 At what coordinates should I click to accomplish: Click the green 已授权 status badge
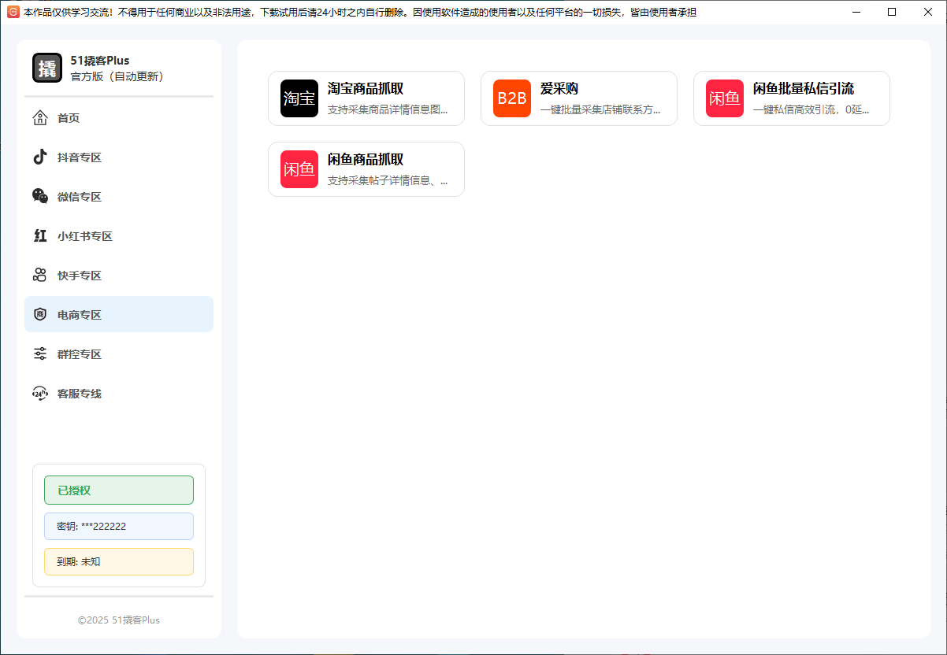tap(119, 490)
